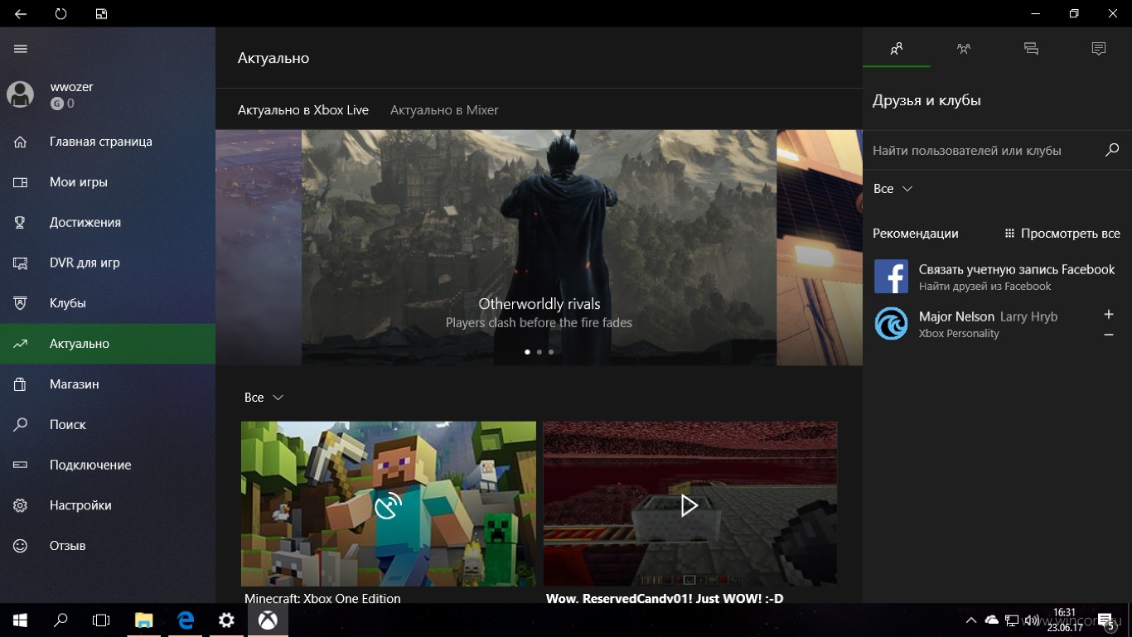Show the previous carousel slide on left
Screen dimensions: 1132x637
click(259, 248)
